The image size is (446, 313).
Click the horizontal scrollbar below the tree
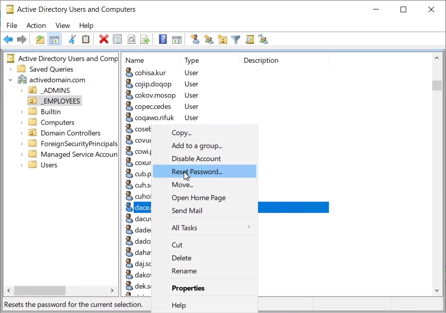point(40,291)
